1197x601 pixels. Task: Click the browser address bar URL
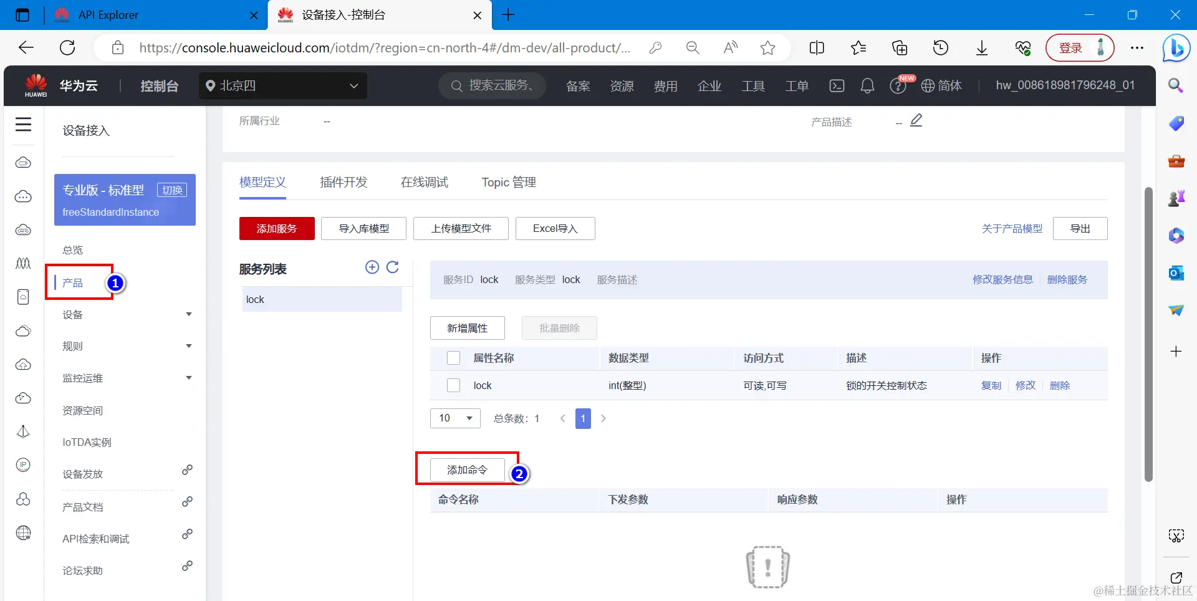pos(385,48)
